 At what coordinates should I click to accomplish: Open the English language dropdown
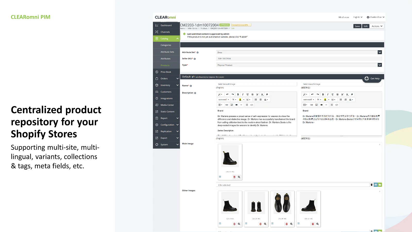pyautogui.click(x=358, y=17)
